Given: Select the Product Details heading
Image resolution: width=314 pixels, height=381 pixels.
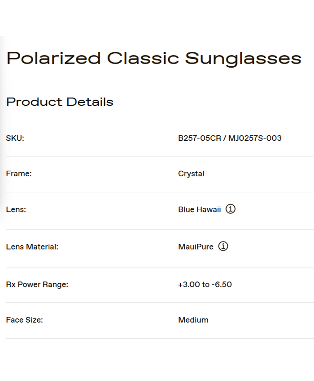Looking at the screenshot, I should pyautogui.click(x=60, y=102).
